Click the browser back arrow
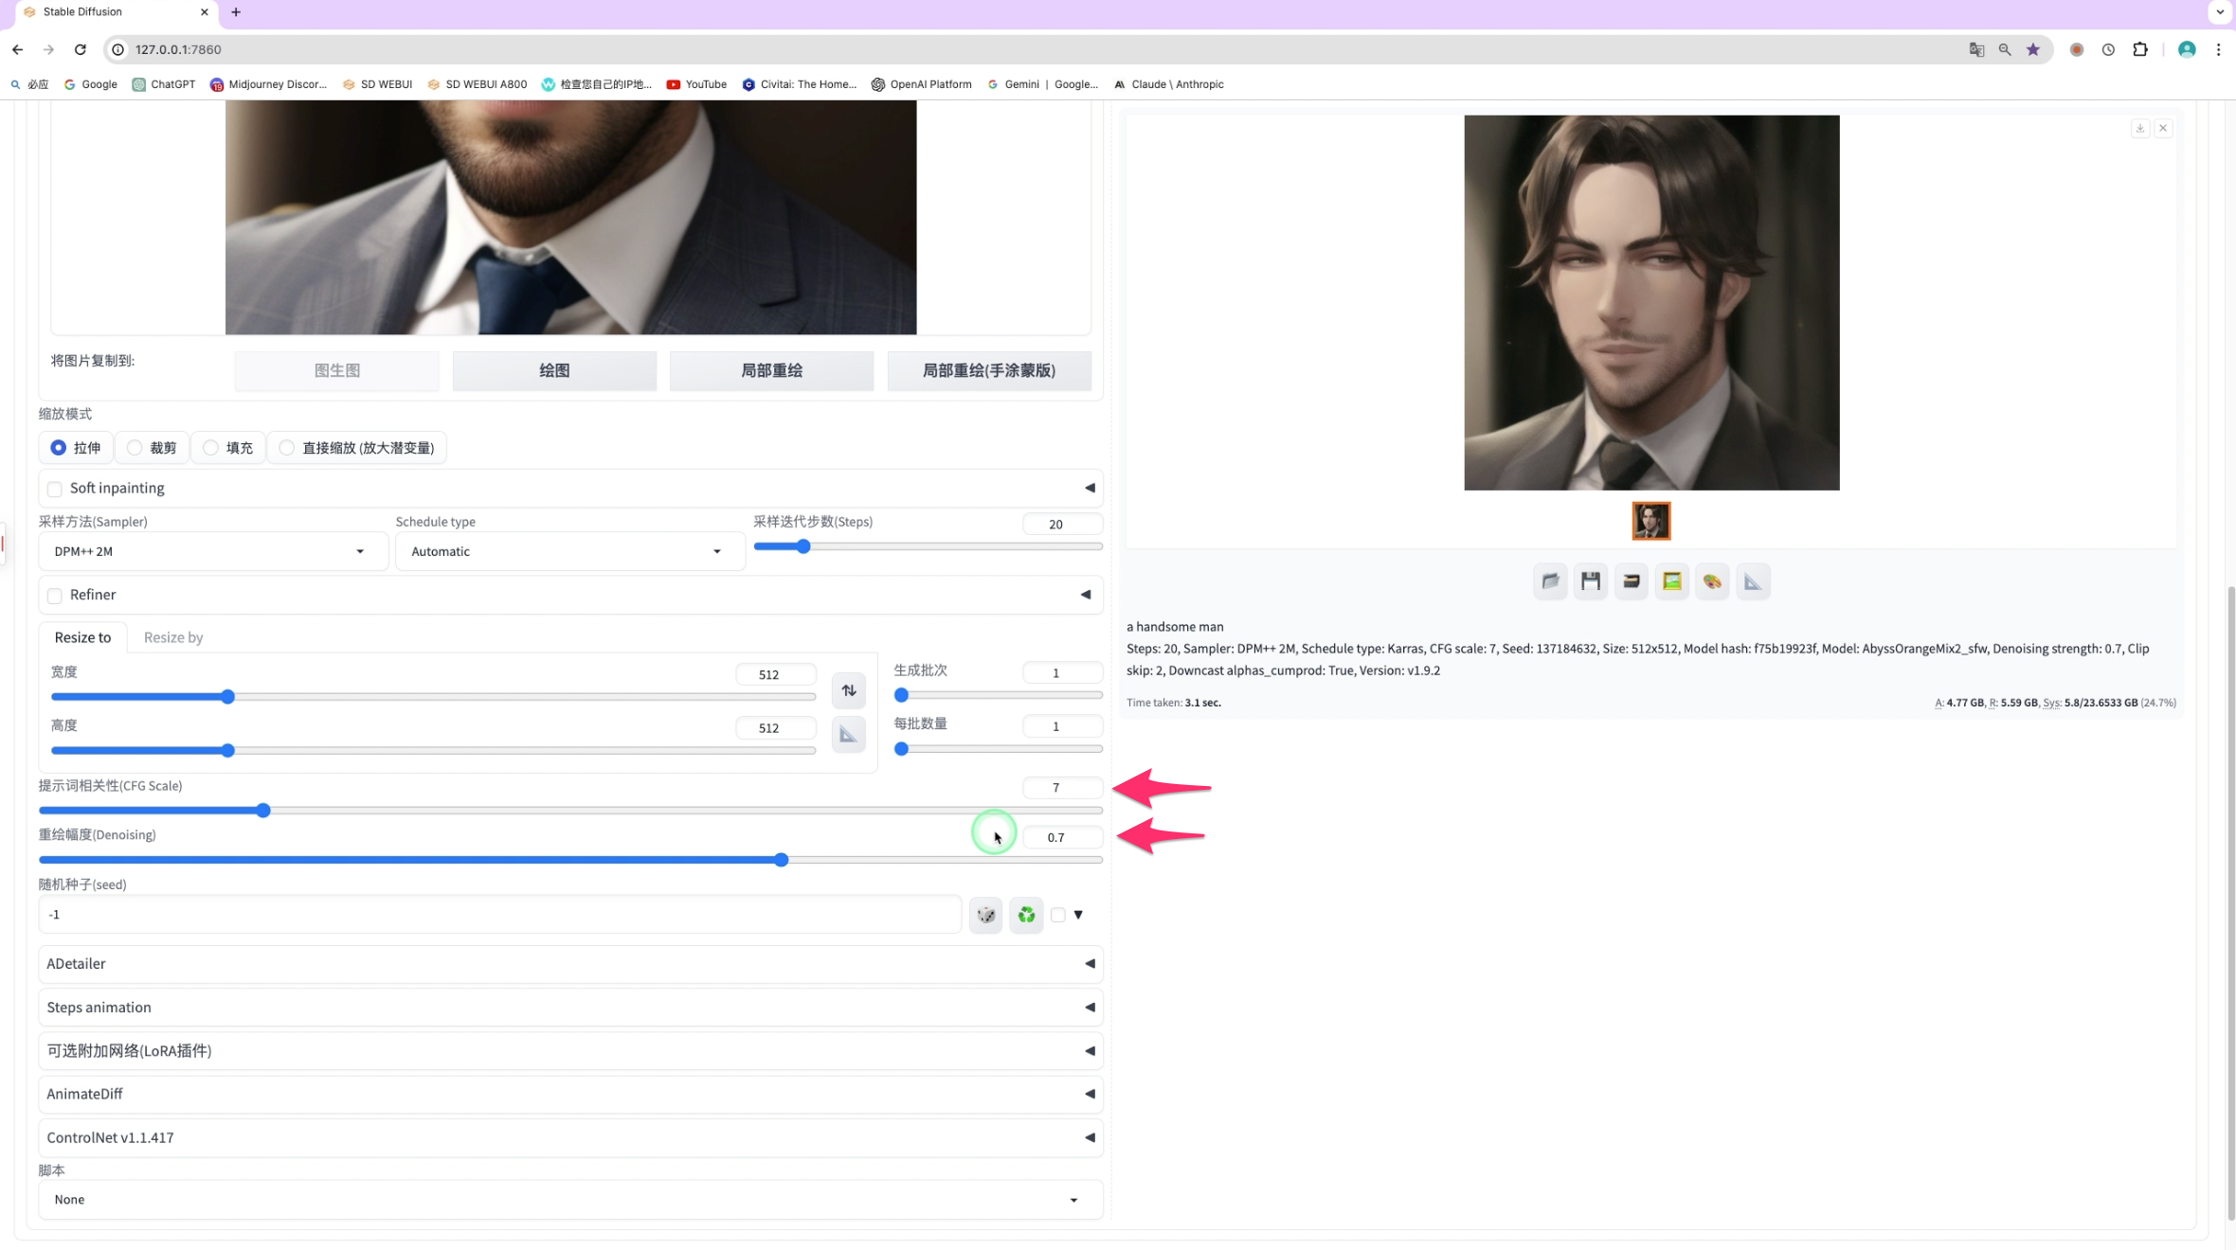This screenshot has height=1250, width=2236. [17, 49]
